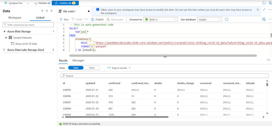The height and width of the screenshot is (126, 272).
Task: Open the script toolbar more options ellipsis
Action: pos(270,19)
